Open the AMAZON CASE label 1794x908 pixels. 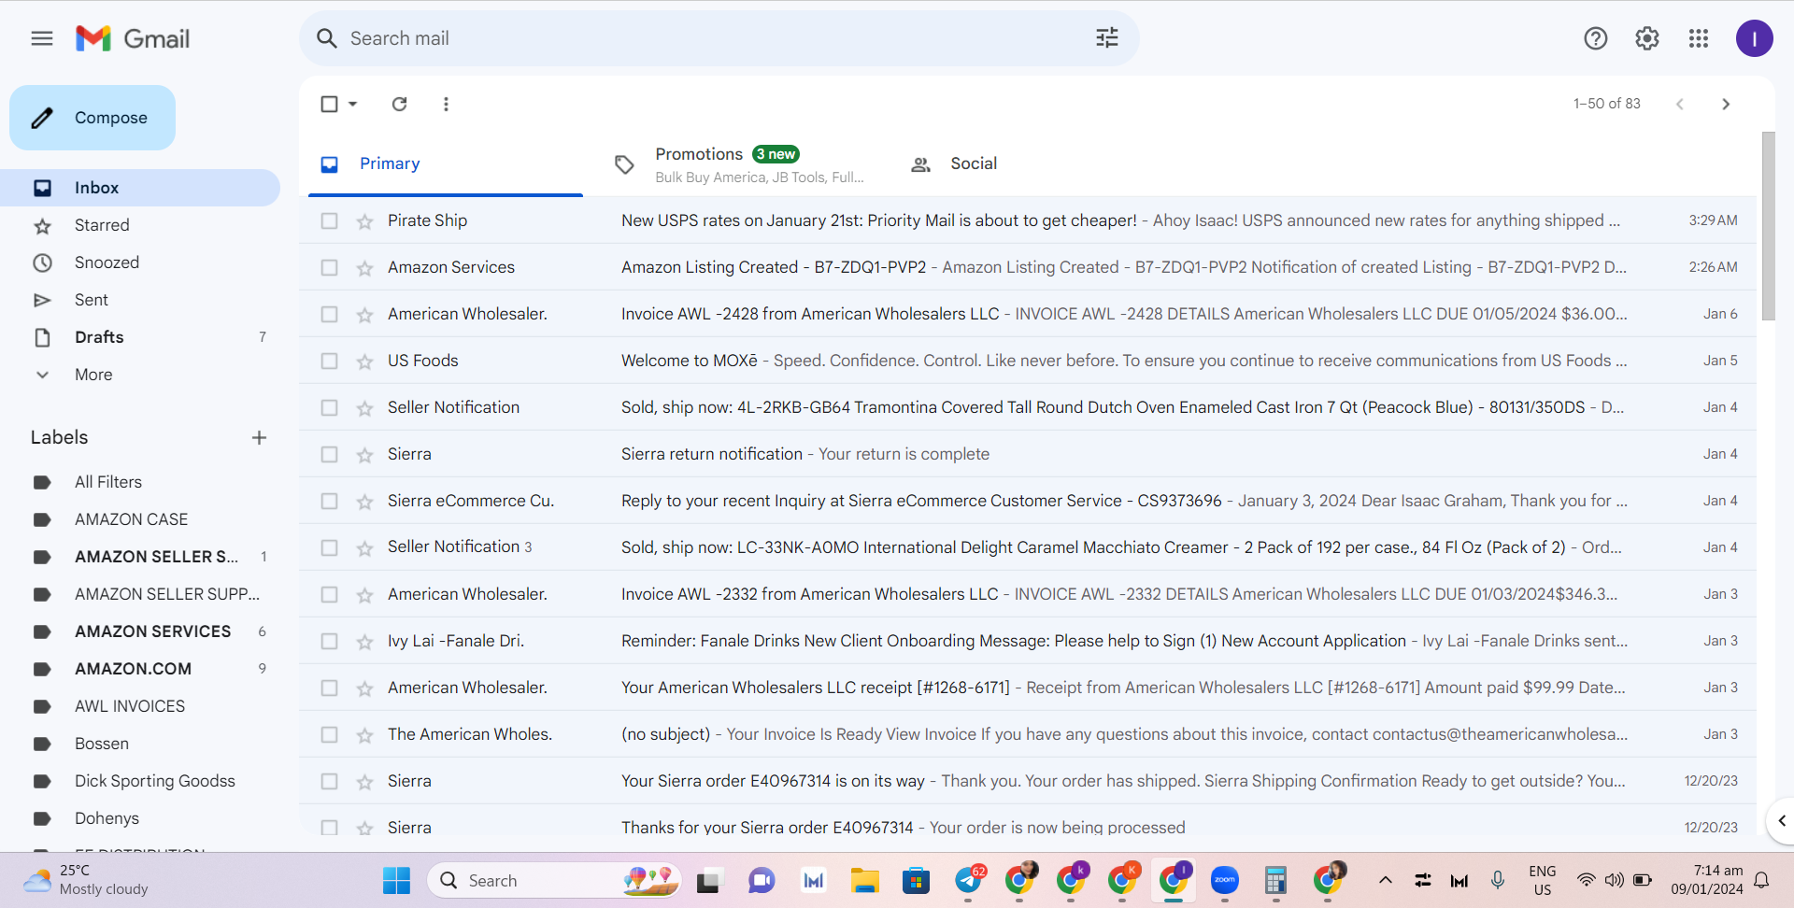click(x=140, y=519)
